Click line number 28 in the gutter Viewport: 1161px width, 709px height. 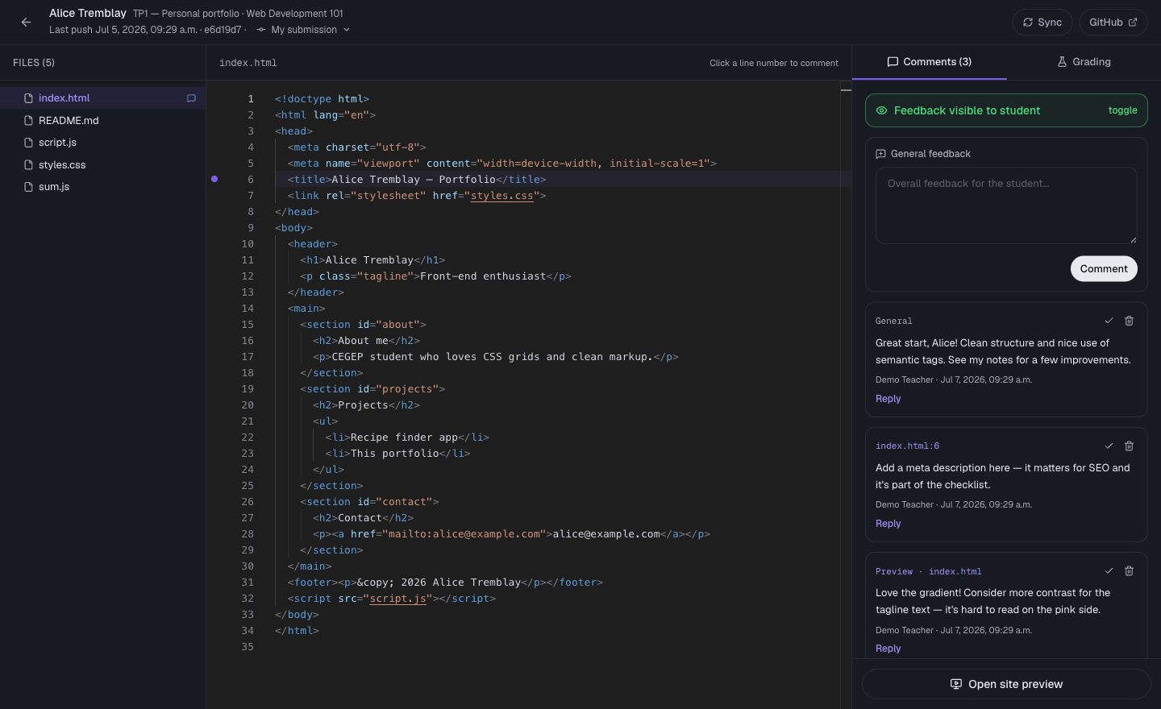[x=248, y=534]
